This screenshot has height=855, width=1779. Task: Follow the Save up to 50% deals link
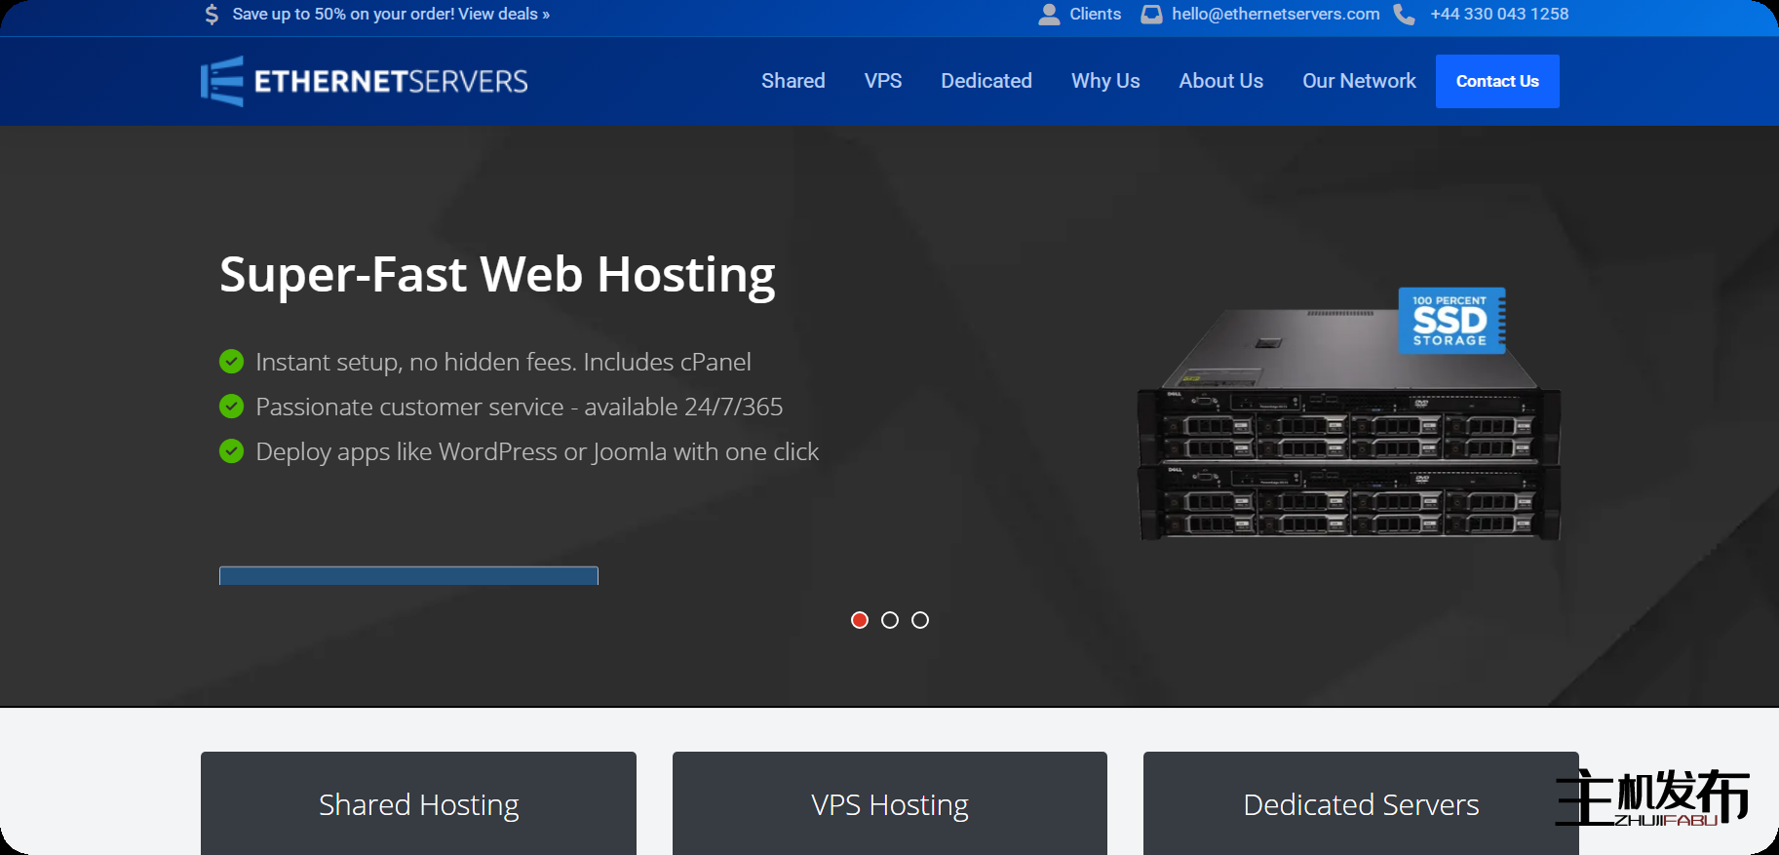click(x=391, y=15)
